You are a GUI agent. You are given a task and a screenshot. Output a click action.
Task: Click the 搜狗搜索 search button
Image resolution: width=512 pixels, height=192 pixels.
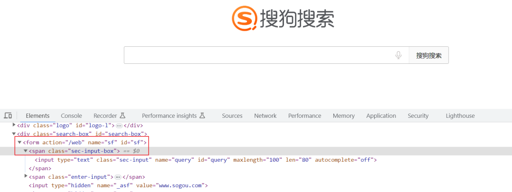pos(429,55)
